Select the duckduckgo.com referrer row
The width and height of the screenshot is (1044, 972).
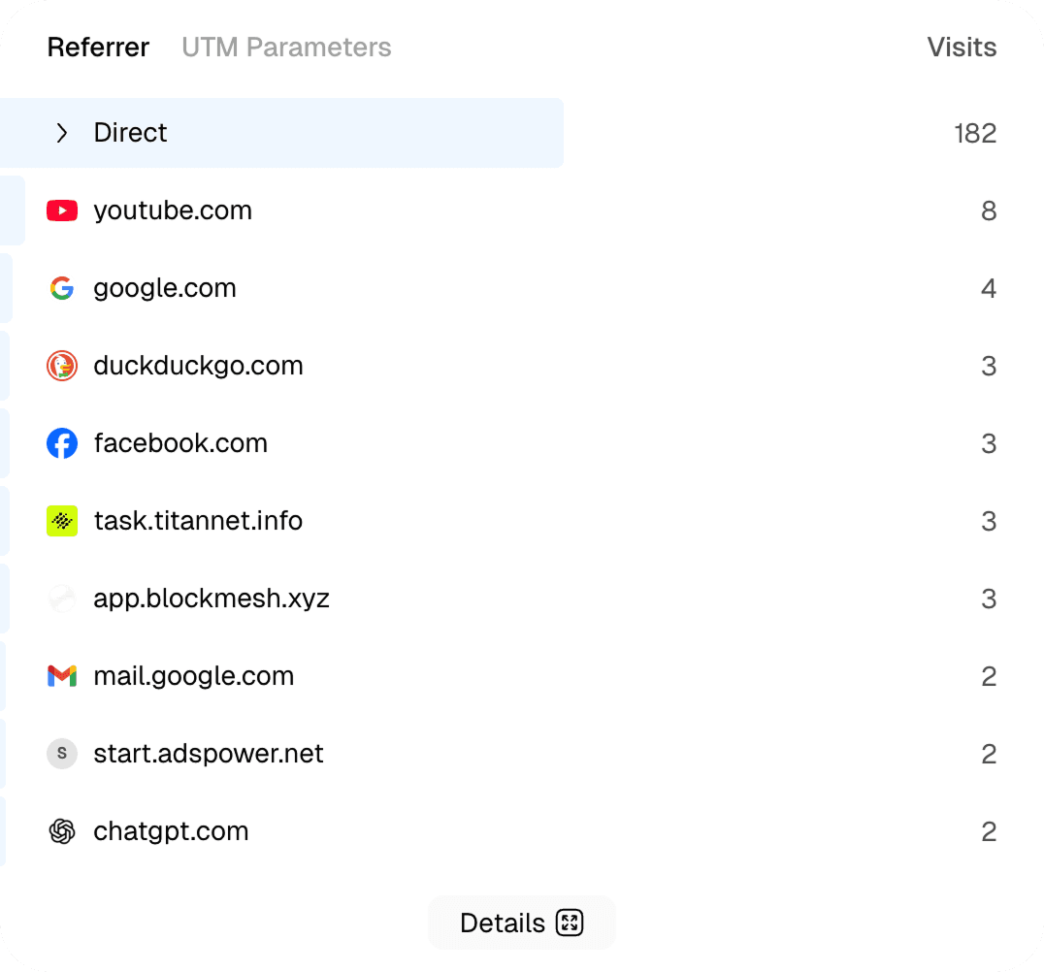[198, 366]
